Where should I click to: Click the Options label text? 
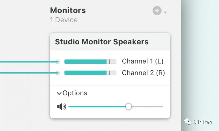click(x=75, y=93)
